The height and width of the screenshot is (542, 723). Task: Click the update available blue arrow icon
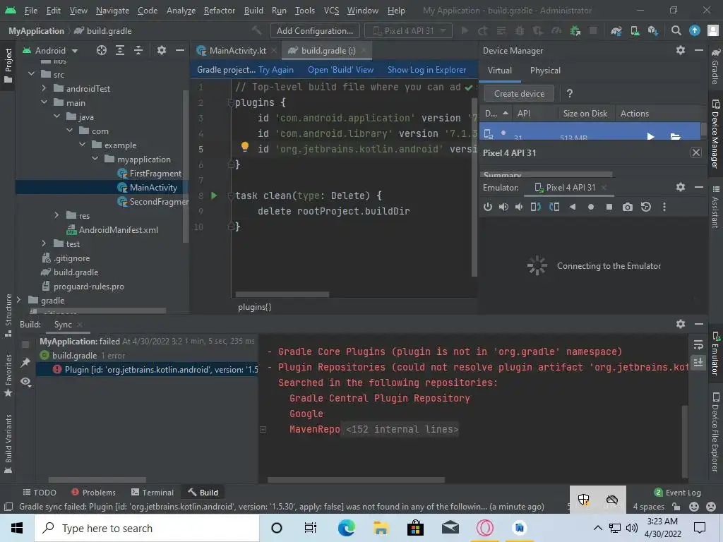point(695,30)
